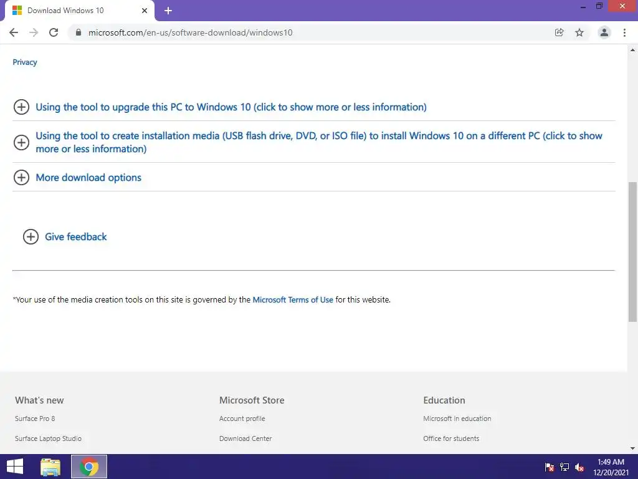Screen dimensions: 638x479
Task: Click More download options text
Action: coord(88,178)
